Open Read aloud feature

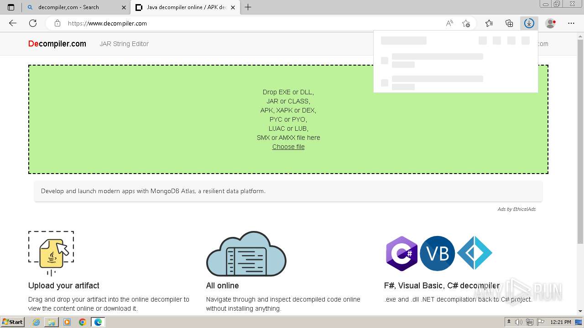(x=449, y=23)
